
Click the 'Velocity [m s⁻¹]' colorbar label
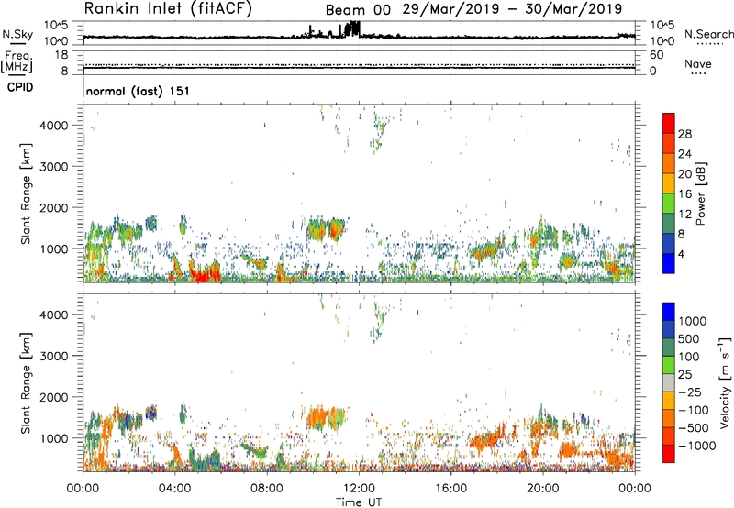[725, 382]
